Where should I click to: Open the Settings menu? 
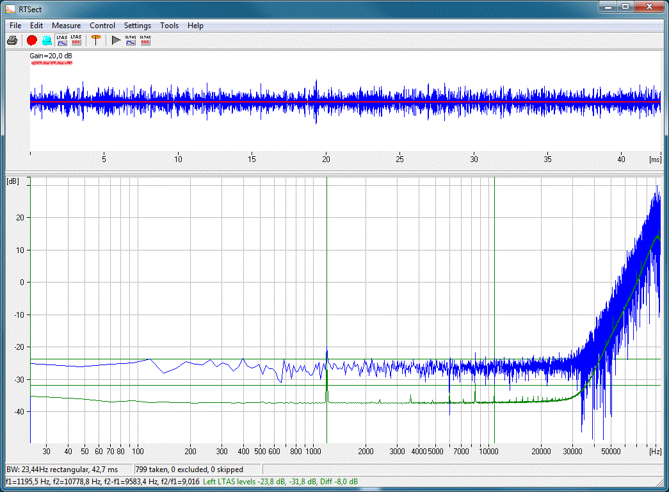point(138,26)
